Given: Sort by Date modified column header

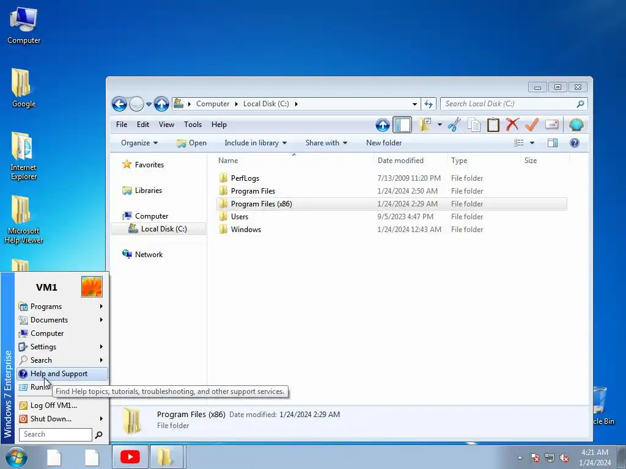Looking at the screenshot, I should tap(400, 161).
